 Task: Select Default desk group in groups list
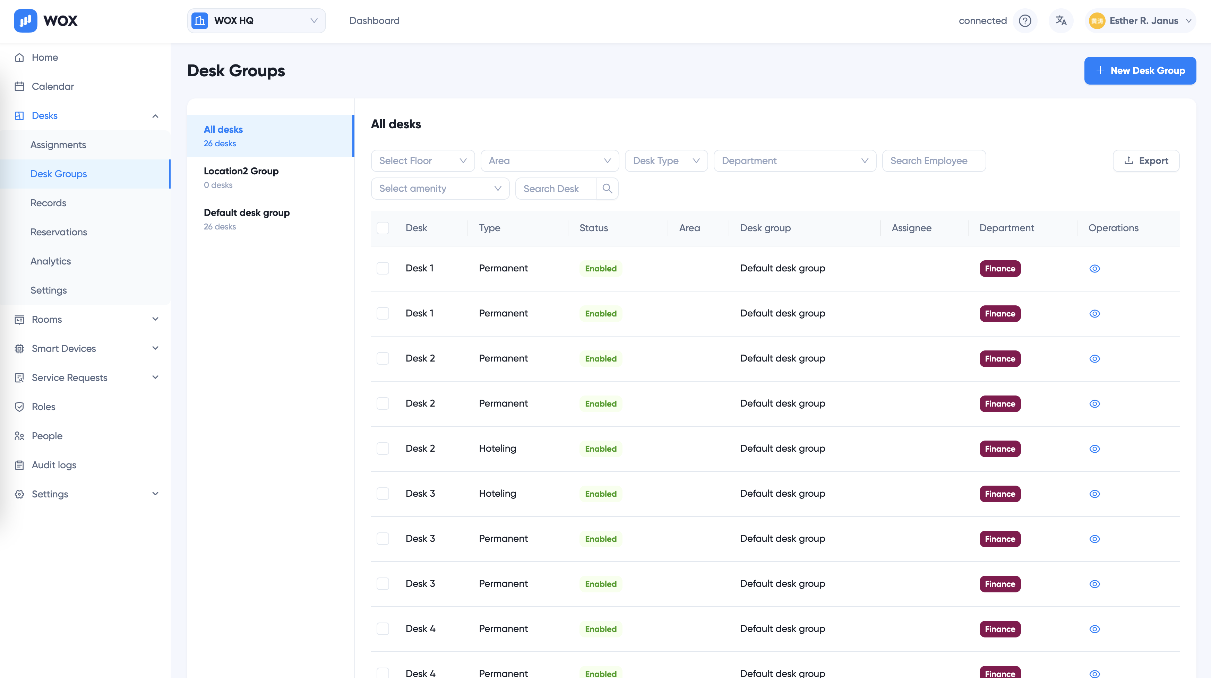(x=270, y=219)
